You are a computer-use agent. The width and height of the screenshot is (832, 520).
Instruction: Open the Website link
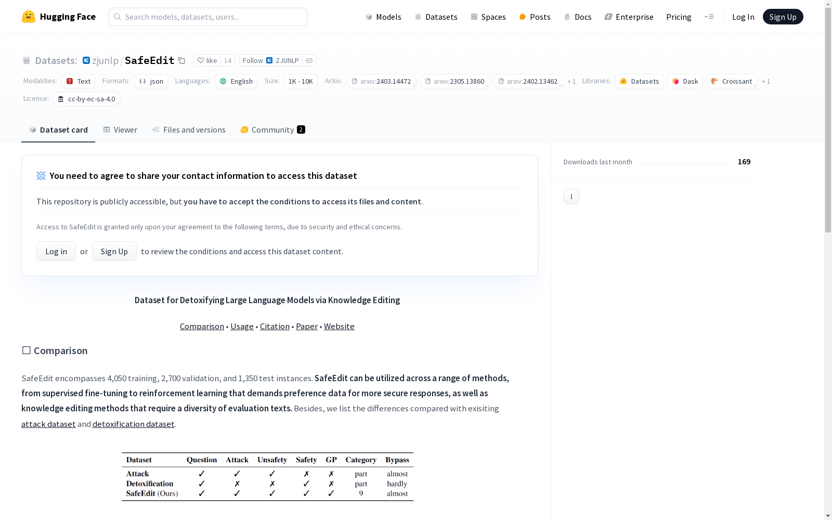pyautogui.click(x=339, y=326)
